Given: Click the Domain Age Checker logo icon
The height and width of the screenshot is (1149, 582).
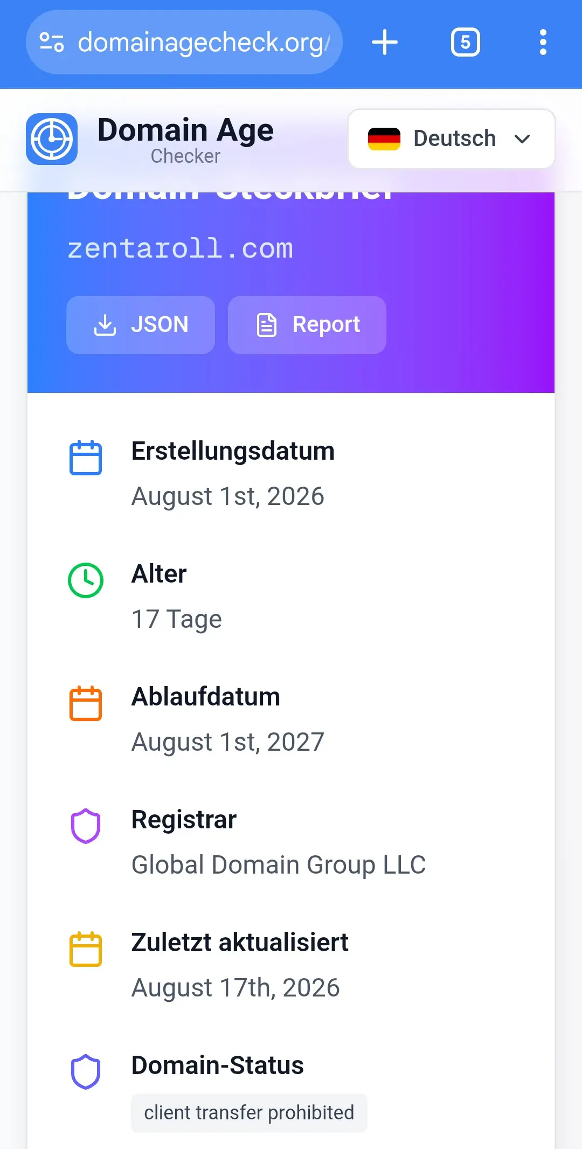Looking at the screenshot, I should tap(52, 139).
